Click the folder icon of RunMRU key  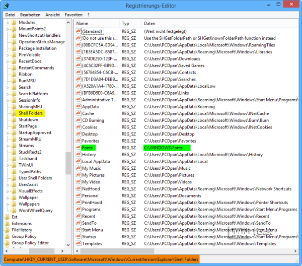(14, 81)
